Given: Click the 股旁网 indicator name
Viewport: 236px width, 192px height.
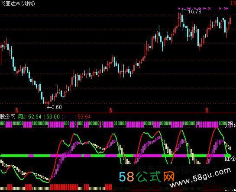Looking at the screenshot, I should [x=8, y=116].
